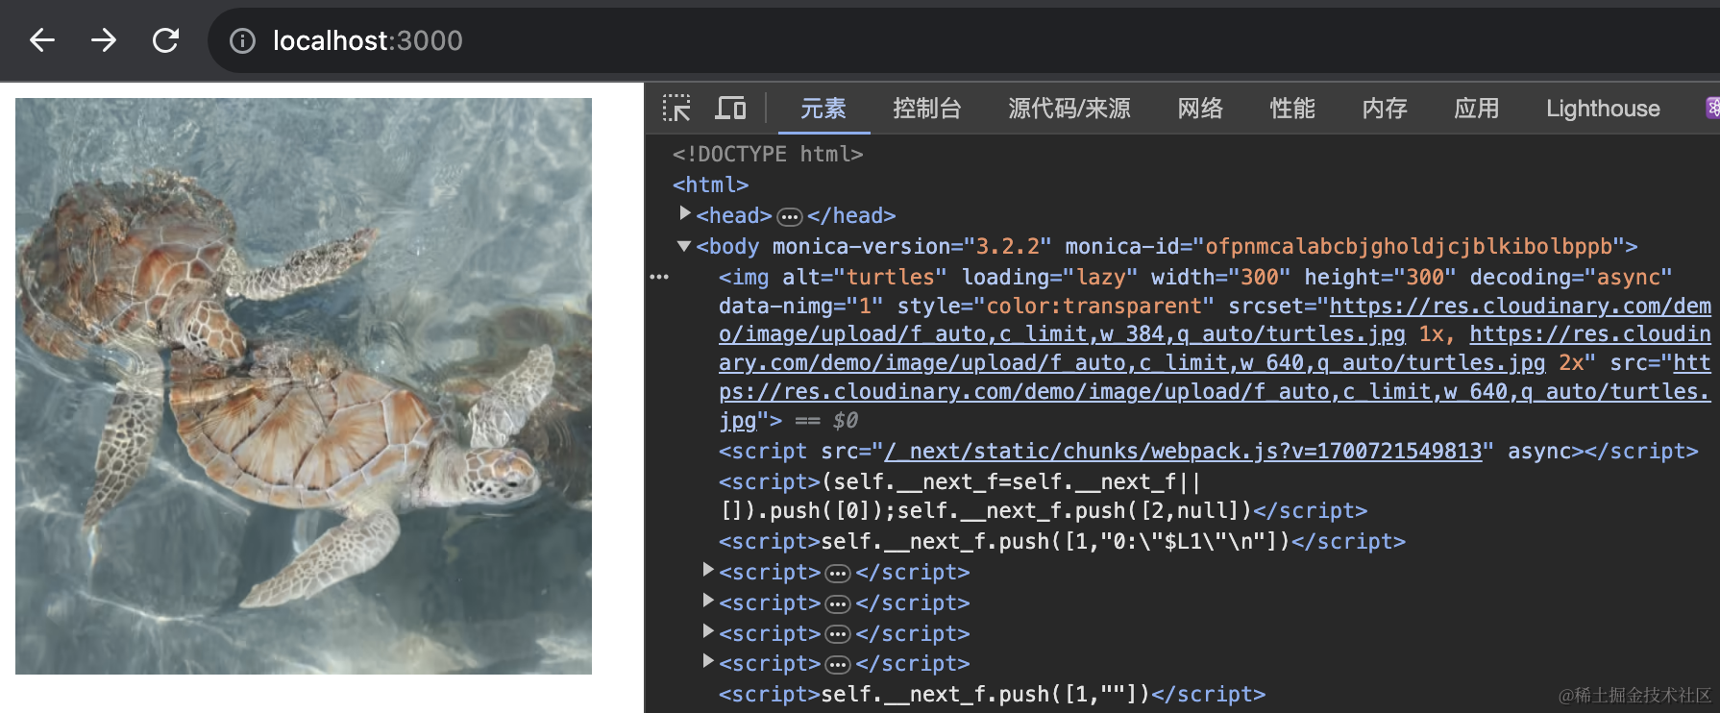Expand the last collapsed script node
Screen dimensions: 1720x713
[x=708, y=662]
